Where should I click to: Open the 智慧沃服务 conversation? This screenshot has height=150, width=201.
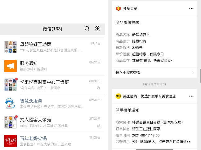(52, 103)
